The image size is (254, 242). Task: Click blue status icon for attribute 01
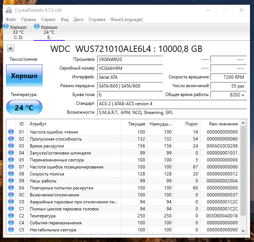11,132
